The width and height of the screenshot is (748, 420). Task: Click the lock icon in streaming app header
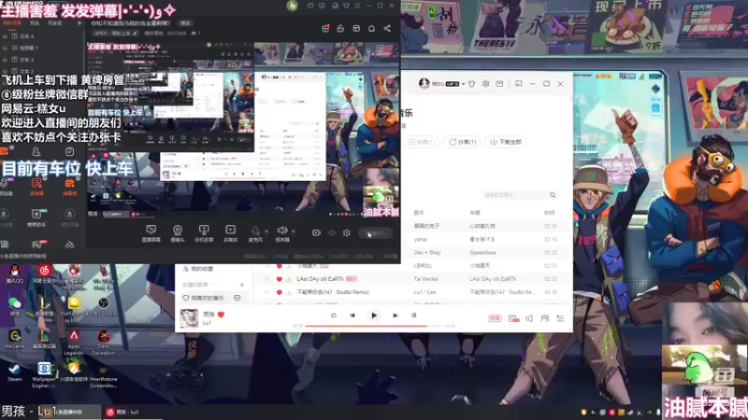coord(340,29)
